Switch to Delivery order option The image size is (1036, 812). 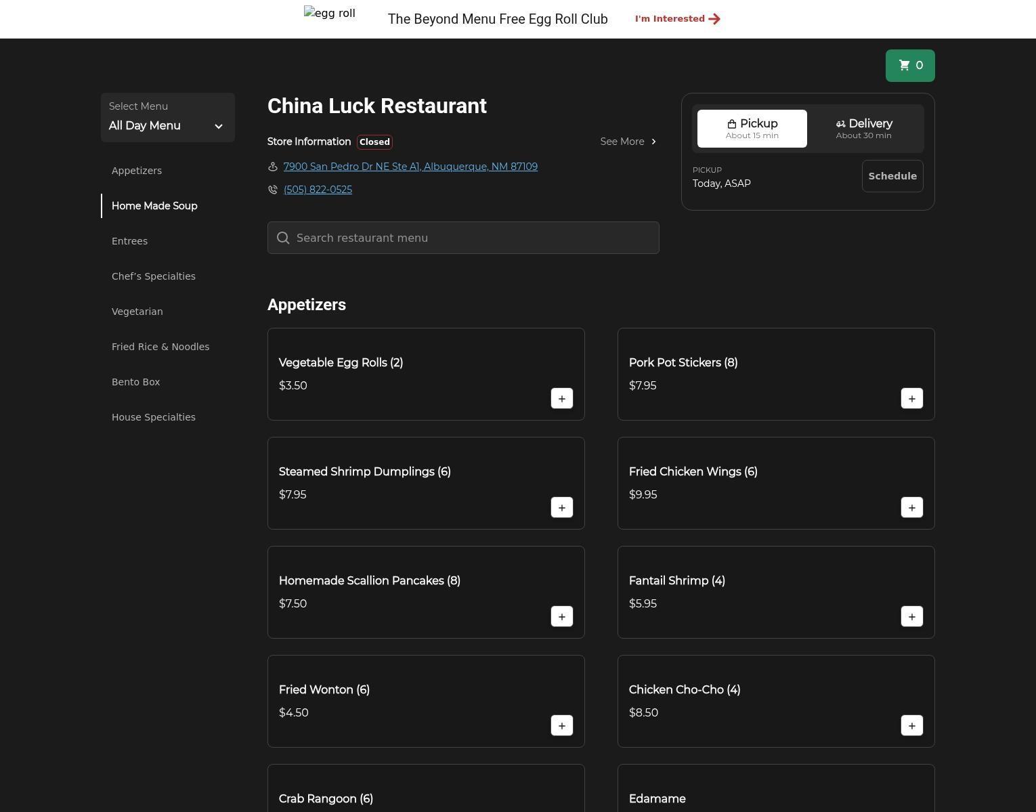(x=863, y=129)
